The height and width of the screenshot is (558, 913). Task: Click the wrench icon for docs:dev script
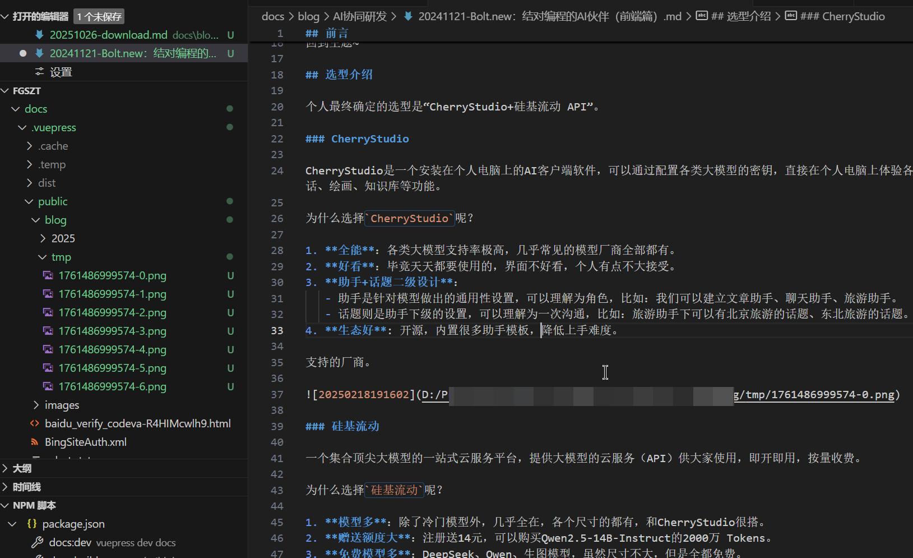(x=38, y=542)
